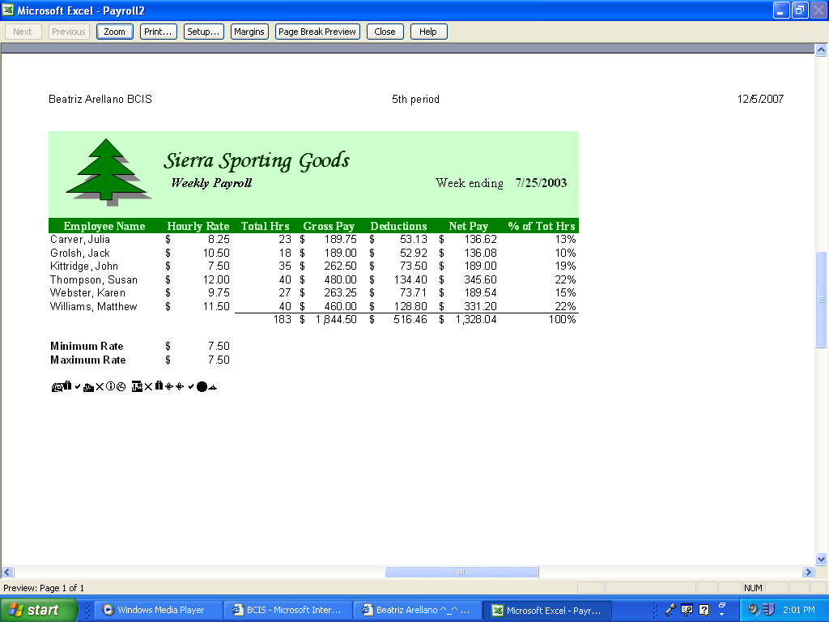Click the language bar help icon
Screen dimensions: 829x622
pos(704,610)
